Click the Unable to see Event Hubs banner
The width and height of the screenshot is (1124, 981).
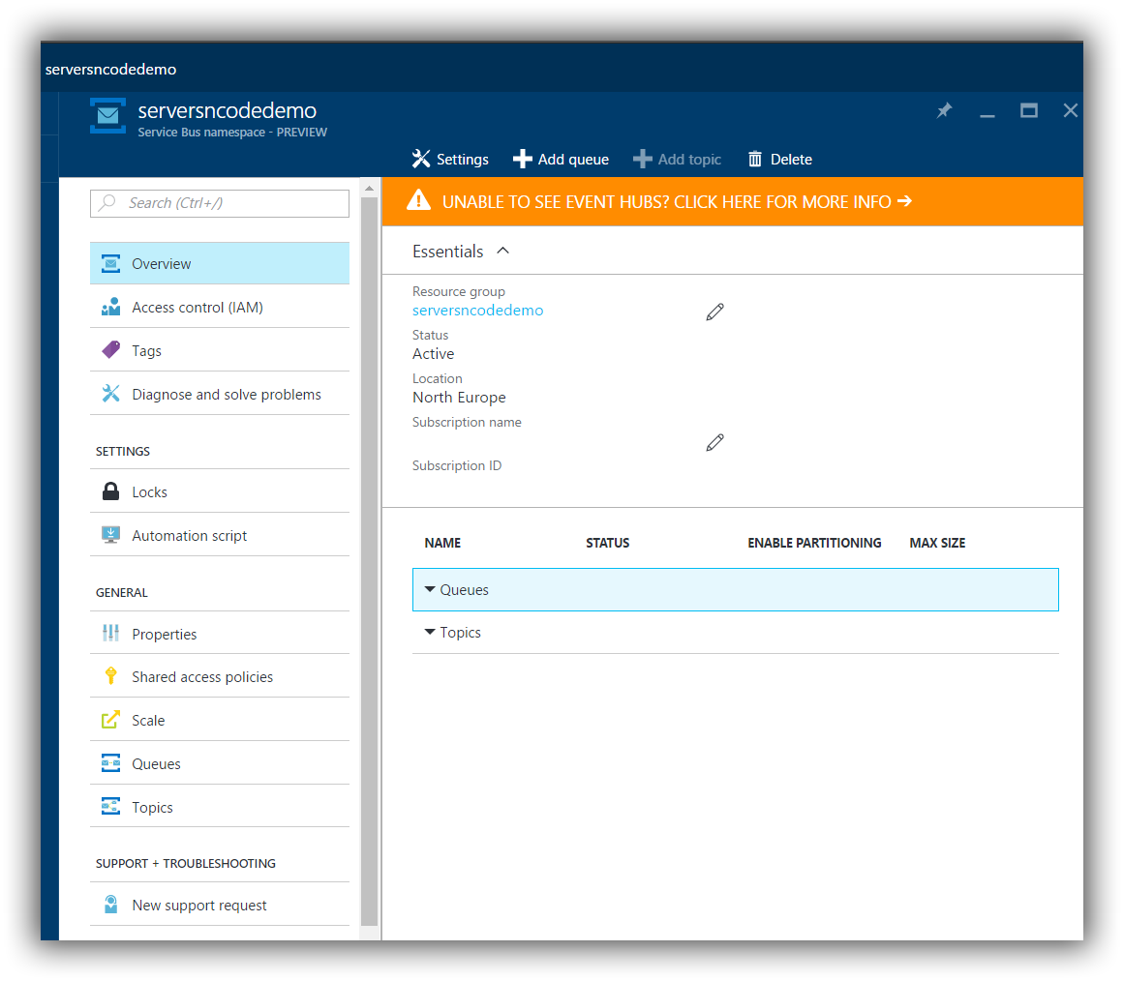click(733, 201)
